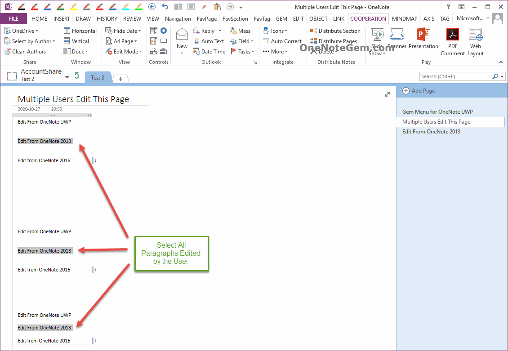Click the notebook sync status icon
The width and height of the screenshot is (508, 351).
pos(77,76)
